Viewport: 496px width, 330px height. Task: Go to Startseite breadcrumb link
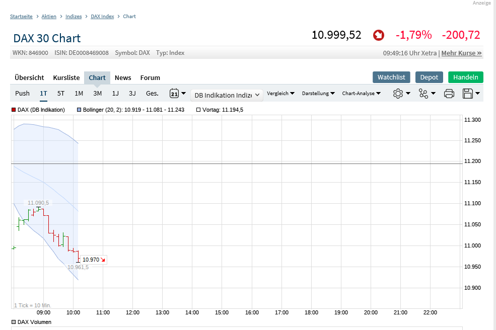click(x=21, y=17)
